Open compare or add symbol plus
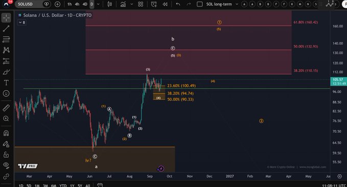Image resolution: width=347 pixels, height=187 pixels. pos(57,4)
